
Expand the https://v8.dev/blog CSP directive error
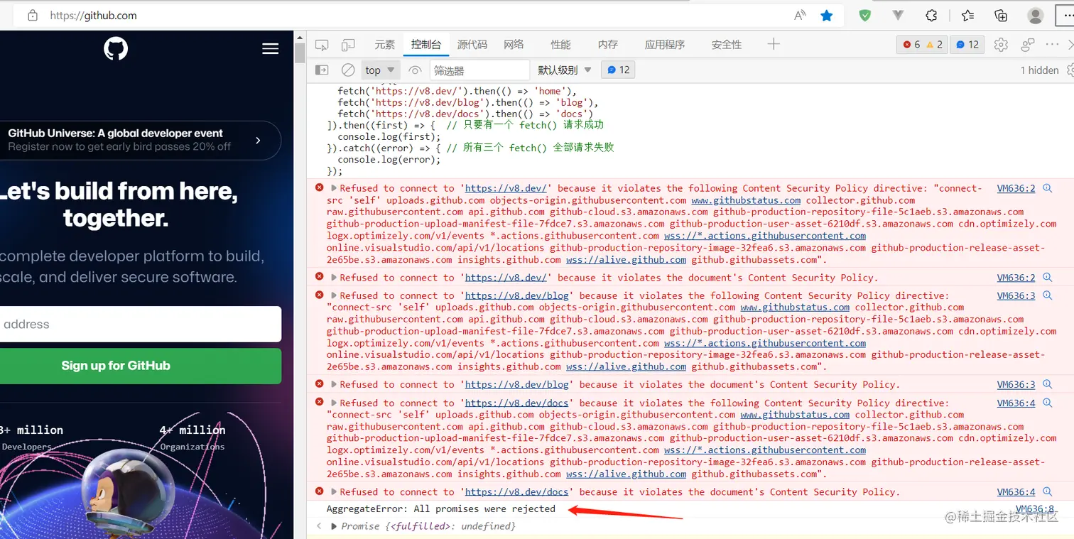(x=335, y=295)
